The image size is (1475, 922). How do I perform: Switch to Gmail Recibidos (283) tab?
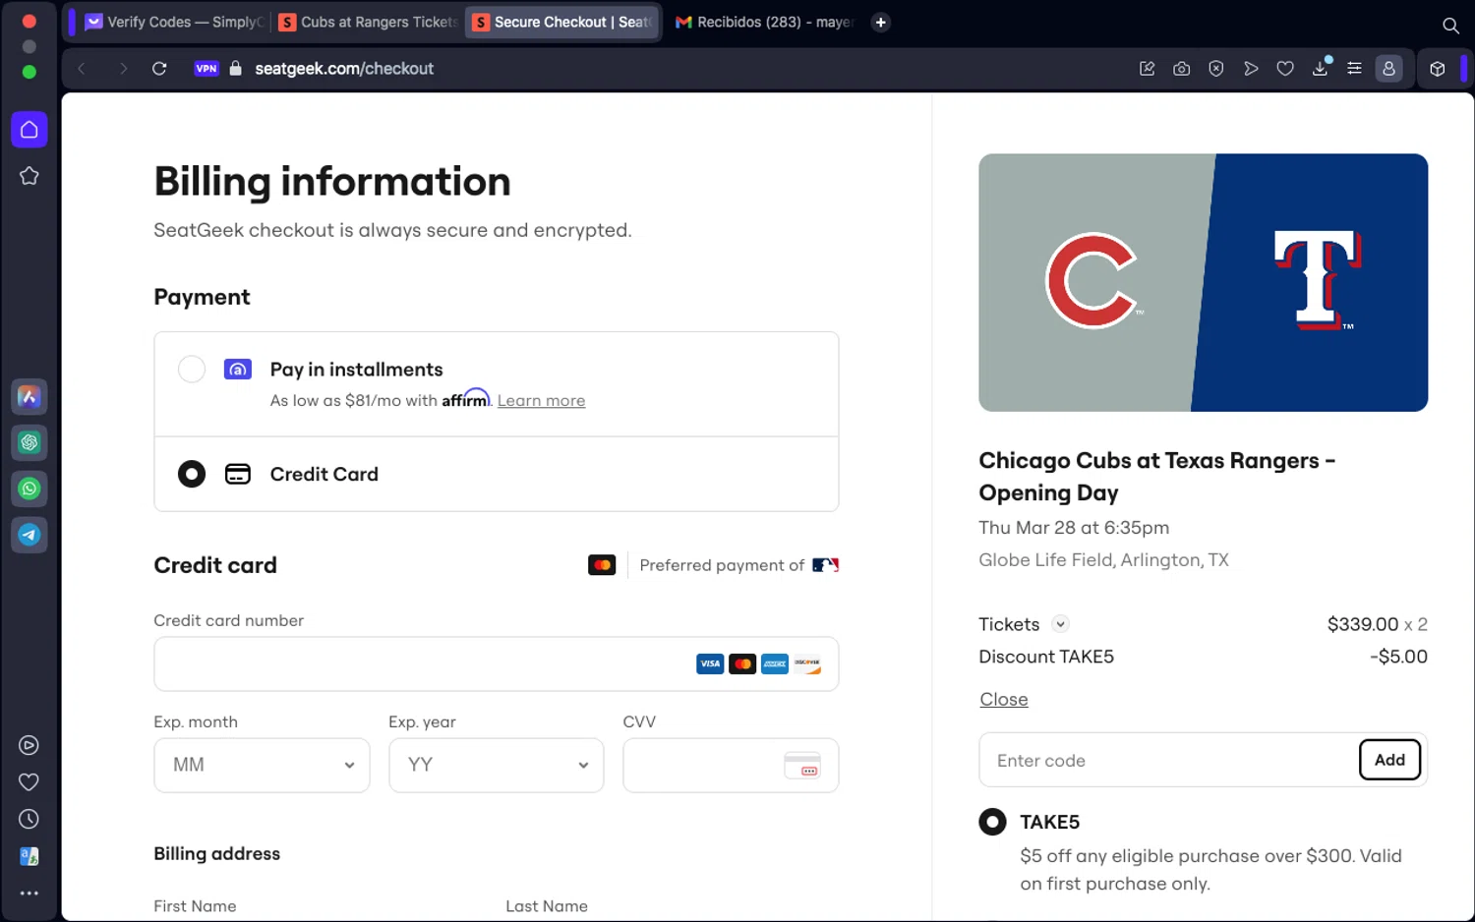click(x=763, y=22)
